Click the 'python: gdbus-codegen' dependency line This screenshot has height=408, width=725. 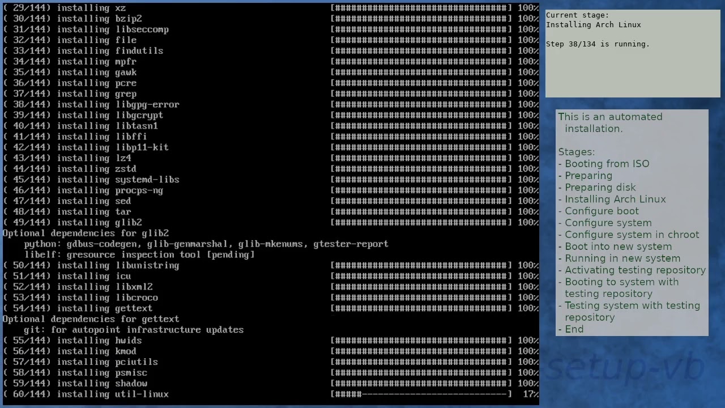pyautogui.click(x=206, y=244)
